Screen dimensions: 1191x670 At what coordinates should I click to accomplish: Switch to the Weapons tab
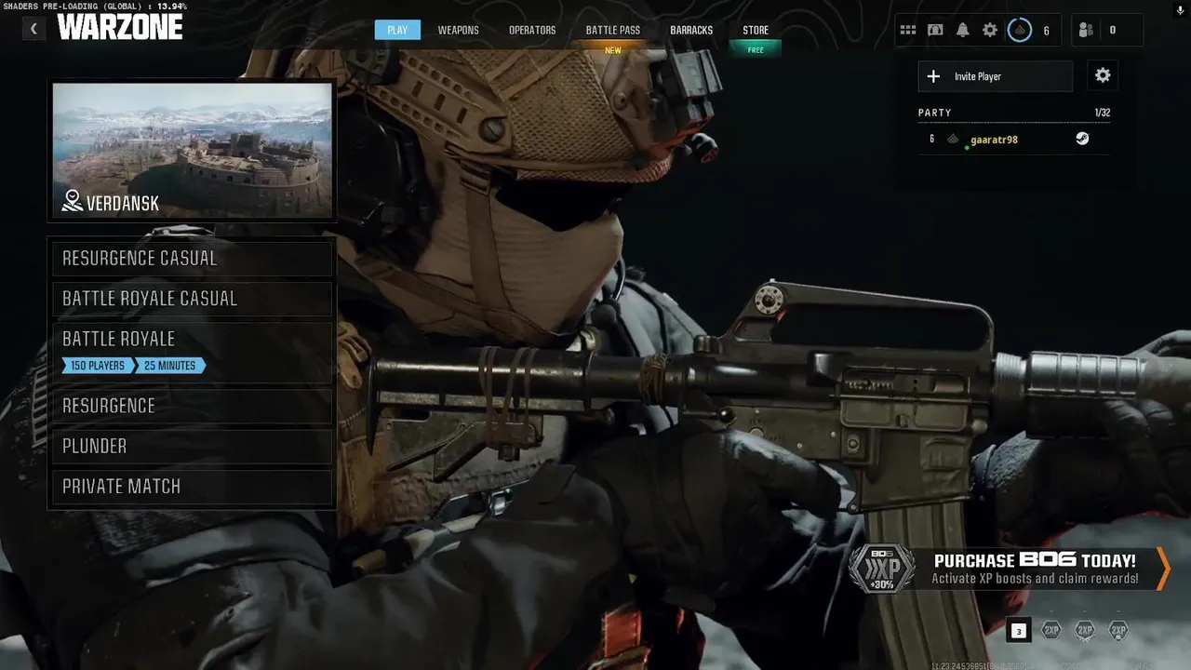[459, 30]
